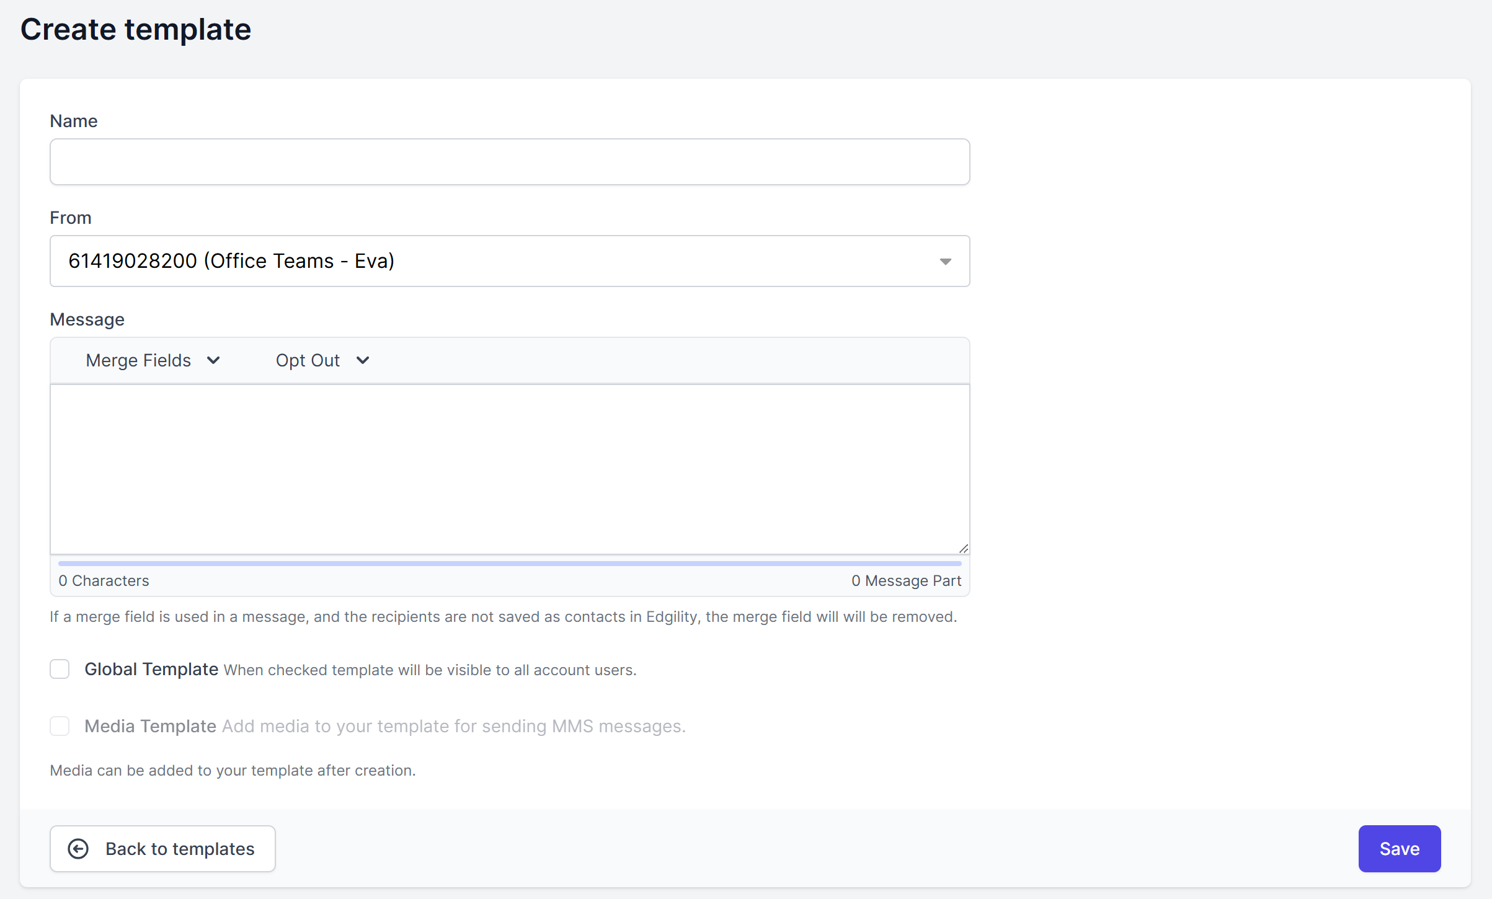Click the Create template heading
This screenshot has width=1492, height=899.
coord(136,29)
